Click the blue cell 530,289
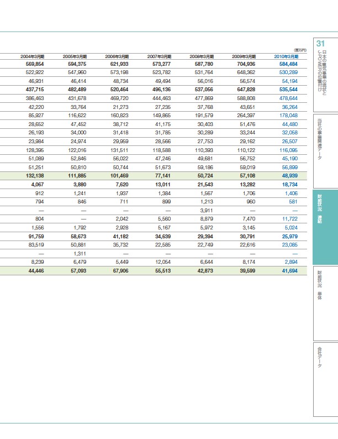 coord(288,72)
